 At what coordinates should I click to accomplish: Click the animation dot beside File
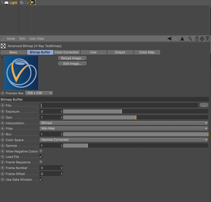pos(3,105)
